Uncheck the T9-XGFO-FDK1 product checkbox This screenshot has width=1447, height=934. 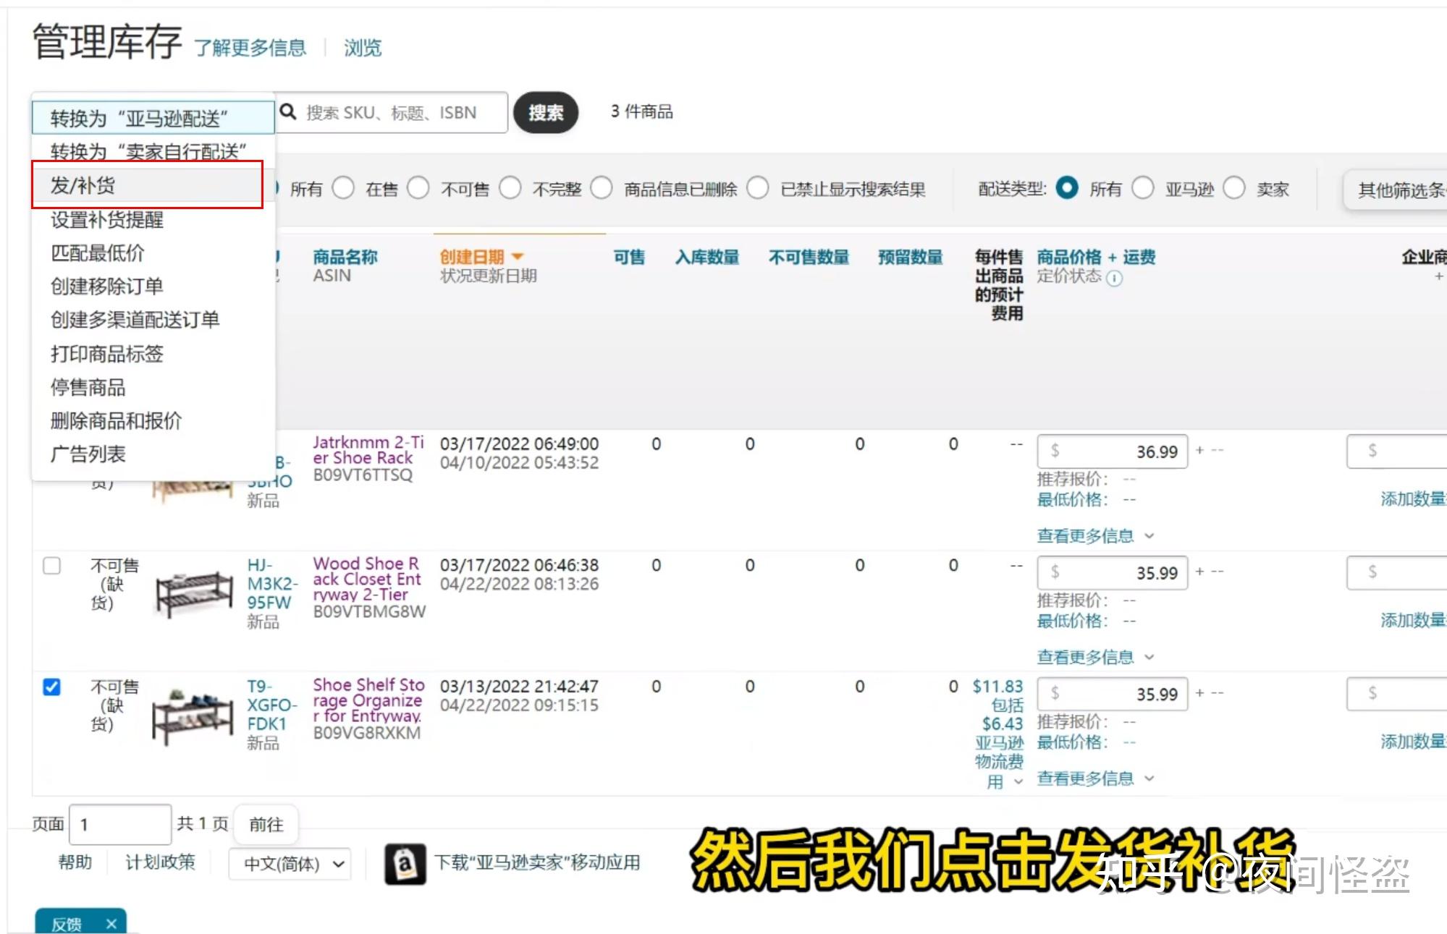(x=51, y=687)
